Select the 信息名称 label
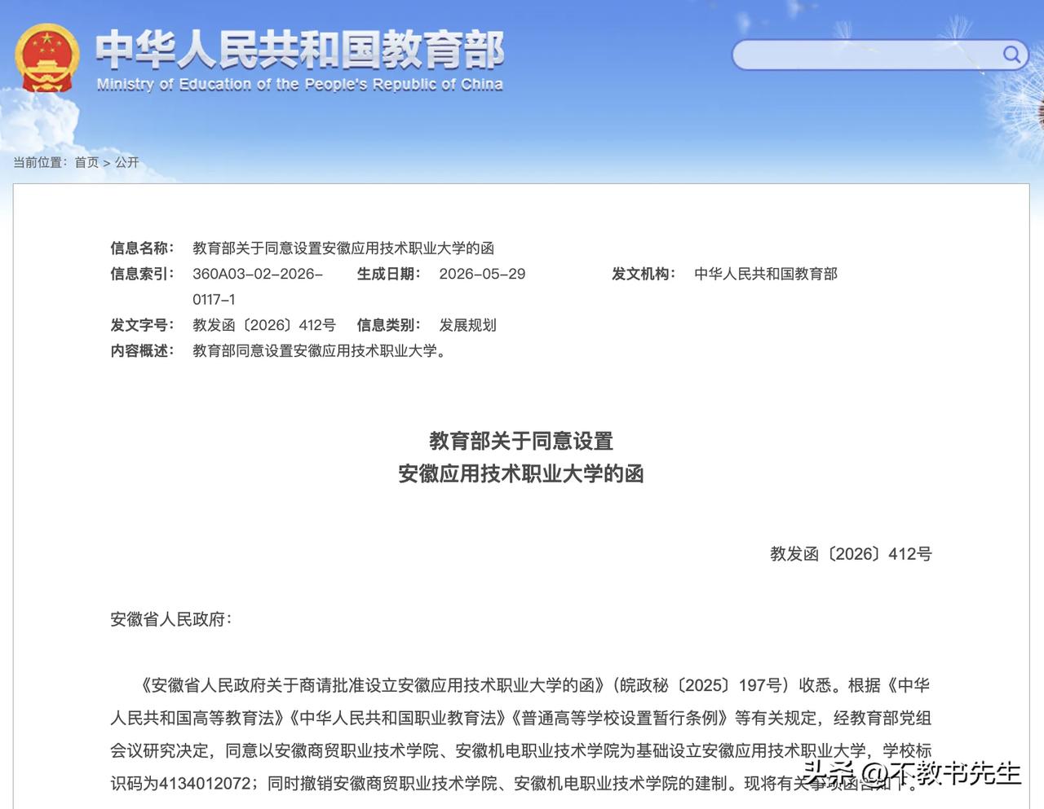1044x809 pixels. (x=142, y=248)
